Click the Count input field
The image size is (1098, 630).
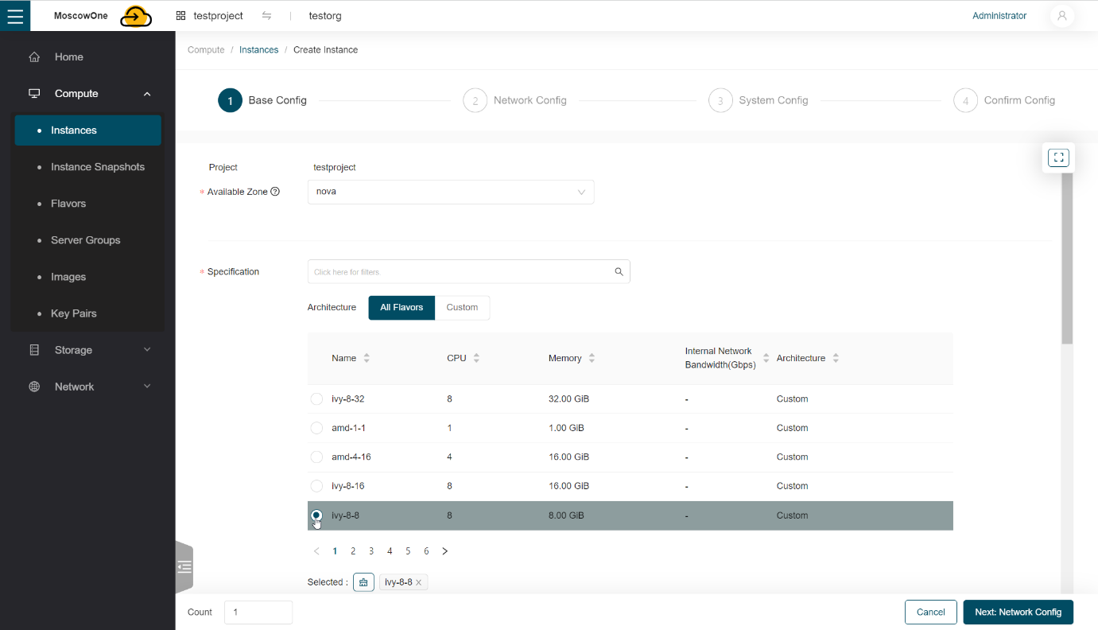point(258,612)
